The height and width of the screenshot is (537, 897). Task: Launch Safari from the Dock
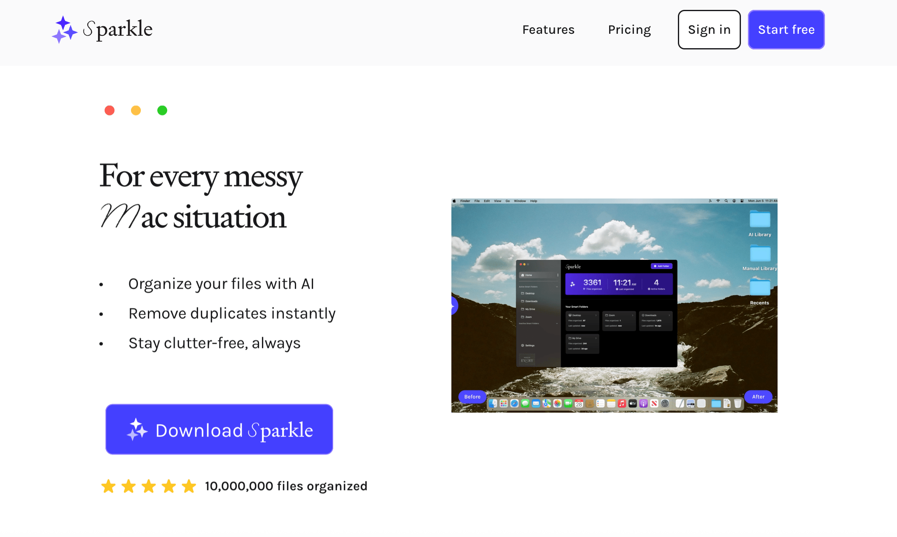(514, 404)
